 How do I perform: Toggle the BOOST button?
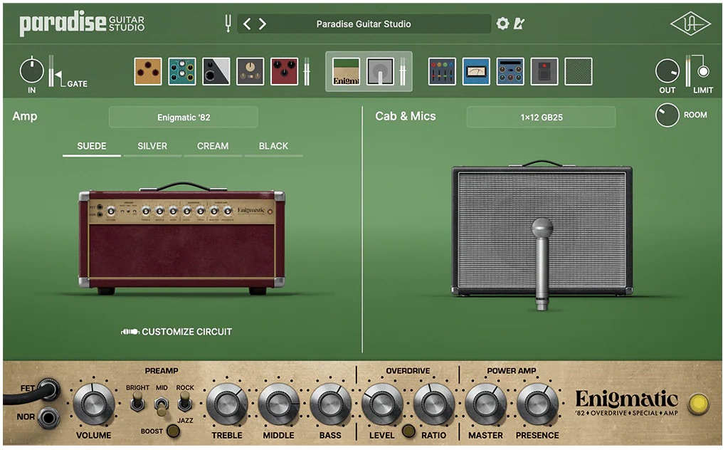click(174, 431)
